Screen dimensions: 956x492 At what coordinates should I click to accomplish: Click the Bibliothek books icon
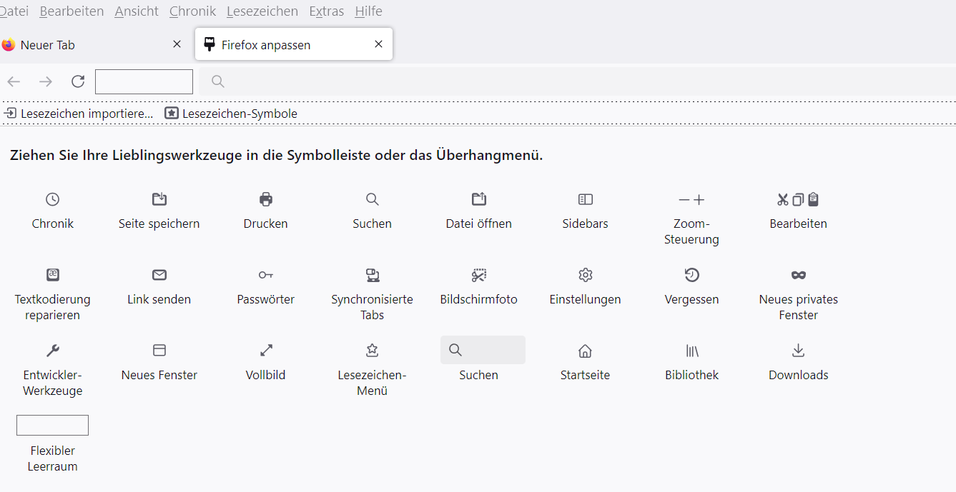click(692, 351)
